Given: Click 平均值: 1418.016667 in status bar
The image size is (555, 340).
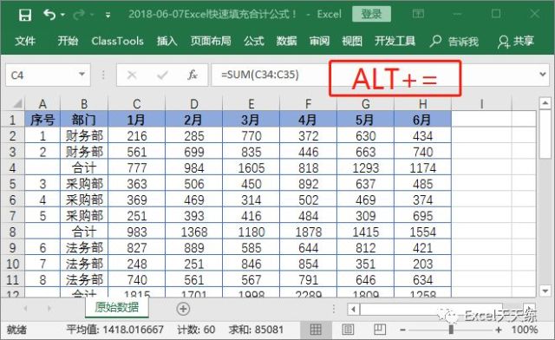Looking at the screenshot, I should [114, 330].
